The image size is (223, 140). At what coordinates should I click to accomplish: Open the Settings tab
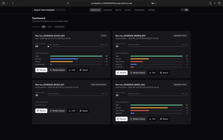pos(151,10)
